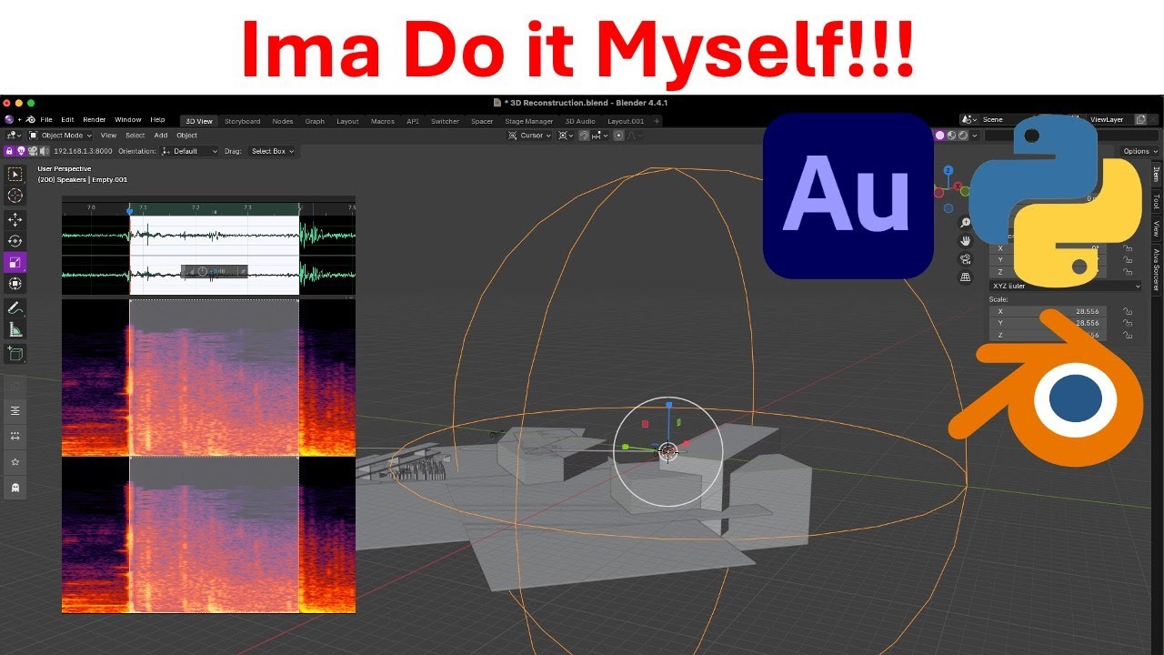The height and width of the screenshot is (655, 1164).
Task: Click the blue Z axis on navigation gizmo
Action: point(948,170)
